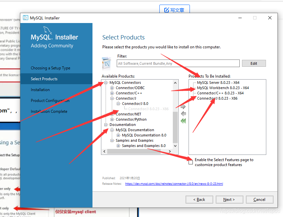Expand the Connector/Python node
Viewport: 283px width, 217px height.
(112, 119)
